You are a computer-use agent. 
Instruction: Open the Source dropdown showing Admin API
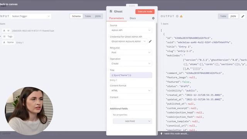131,30
